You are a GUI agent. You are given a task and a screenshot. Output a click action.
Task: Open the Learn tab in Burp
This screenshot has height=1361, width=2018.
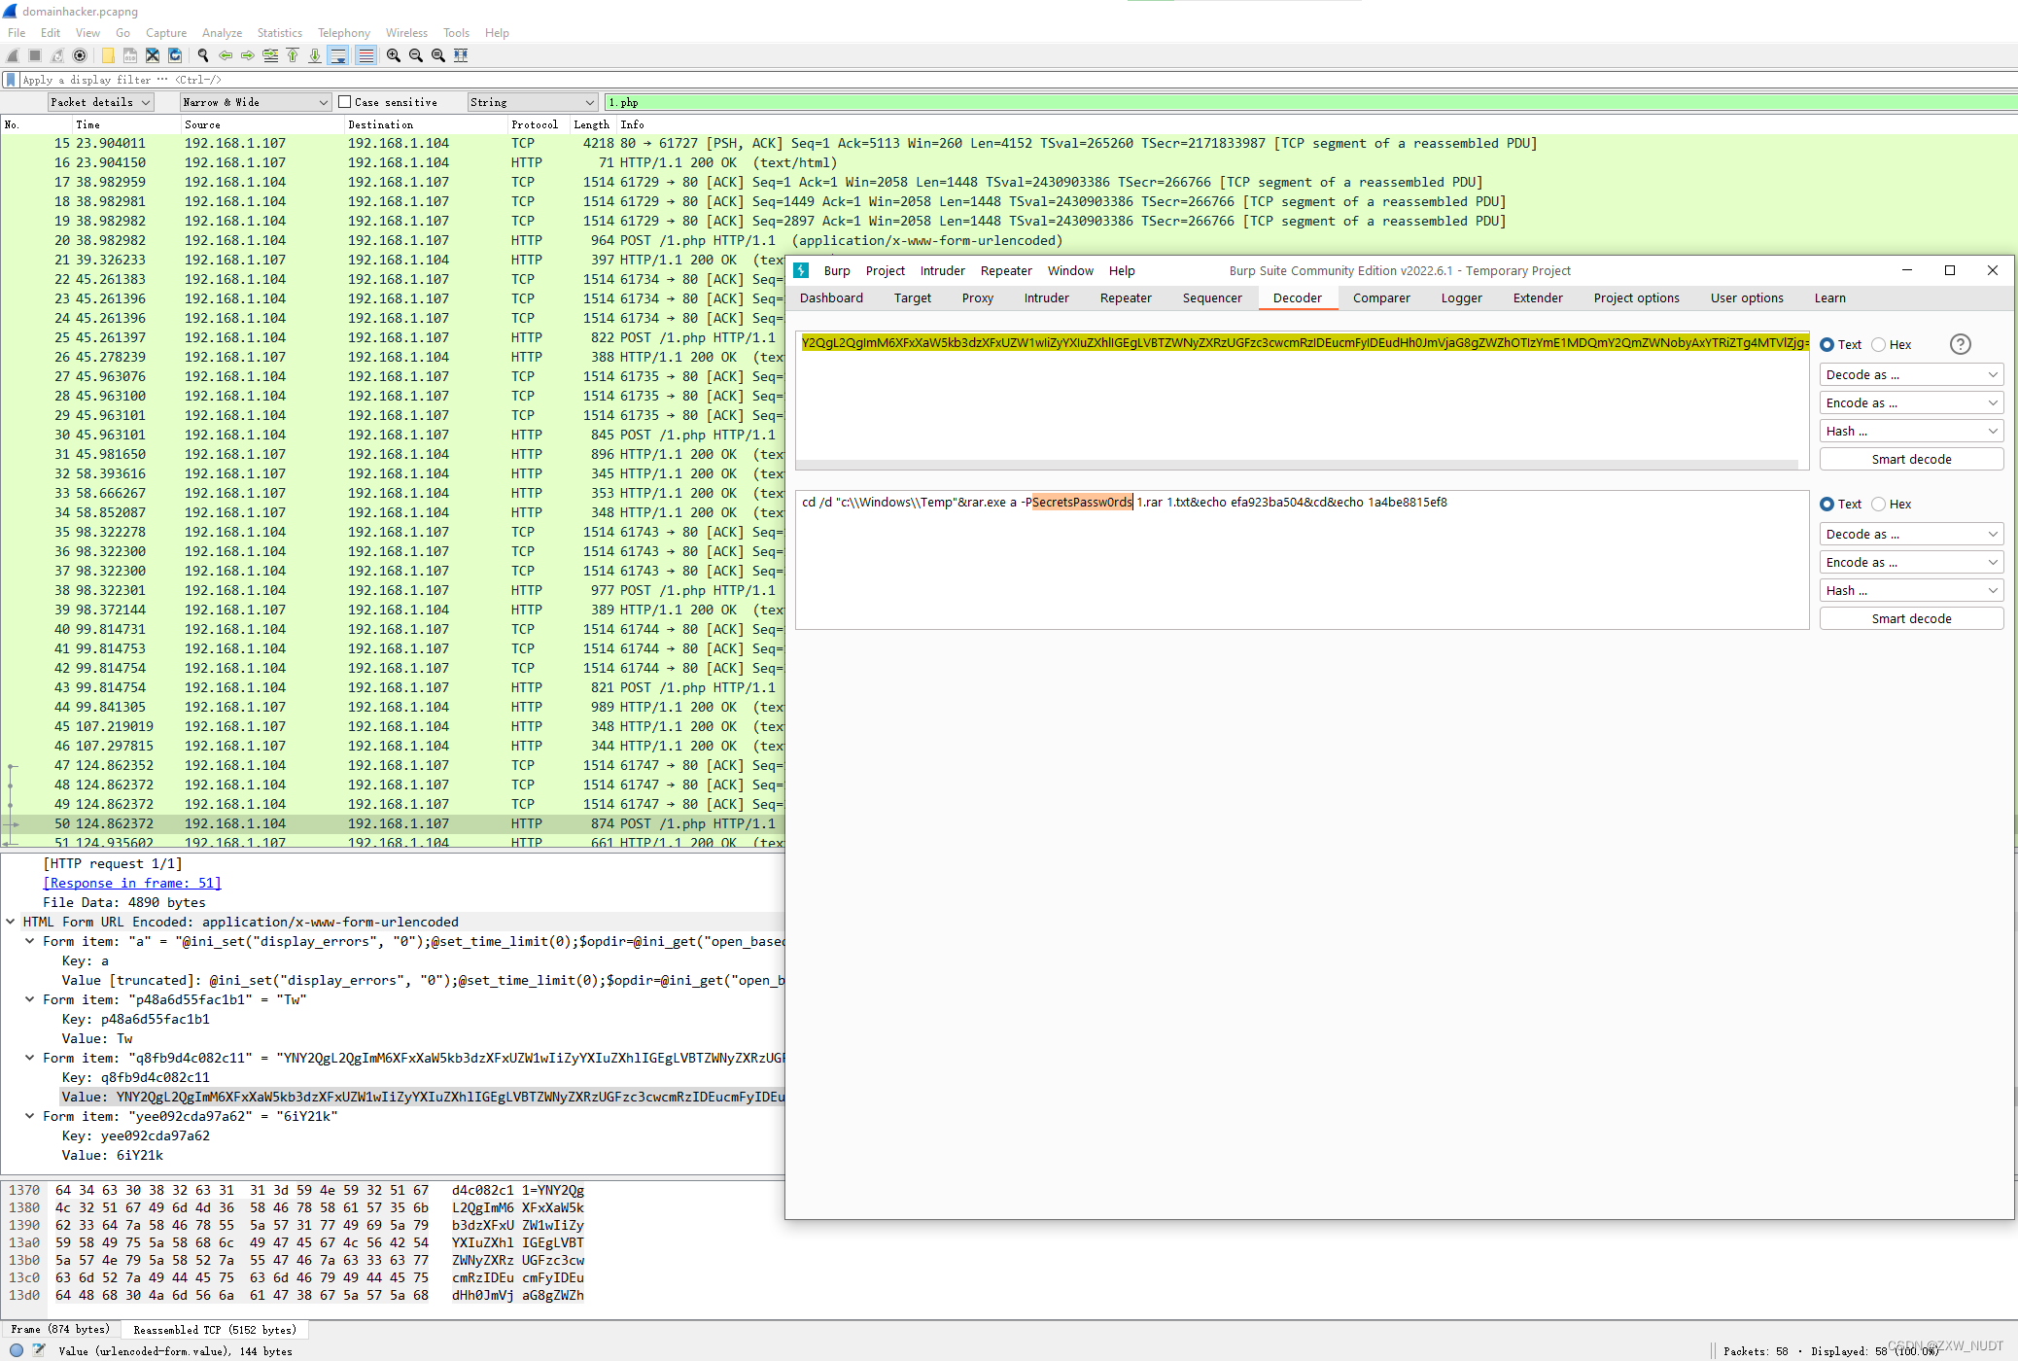(x=1830, y=298)
